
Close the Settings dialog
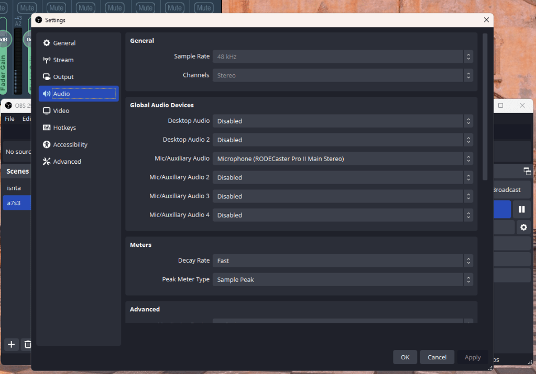point(486,20)
